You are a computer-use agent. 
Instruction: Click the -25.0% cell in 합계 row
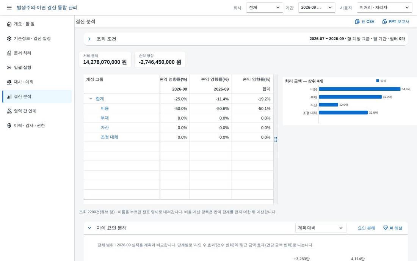pos(175,99)
